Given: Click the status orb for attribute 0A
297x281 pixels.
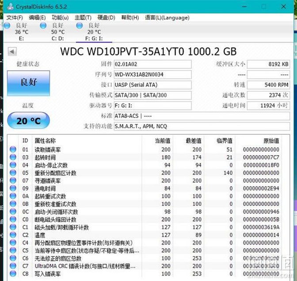Looking at the screenshot, I should [13, 196].
